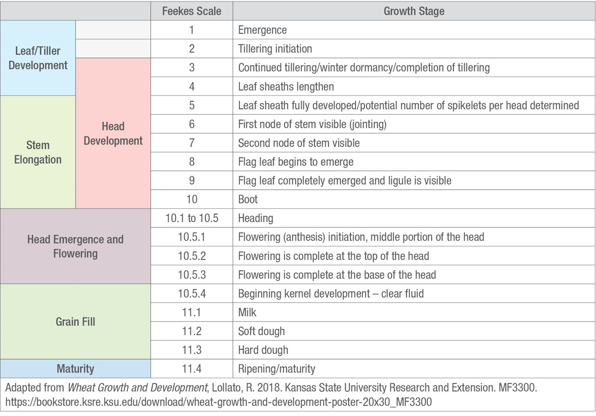Select the 'Boot' growth stage cell
The image size is (596, 416).
pos(248,199)
